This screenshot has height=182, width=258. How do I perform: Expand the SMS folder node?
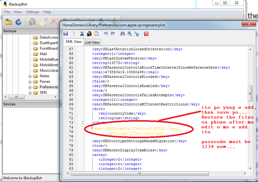pyautogui.click(x=30, y=93)
